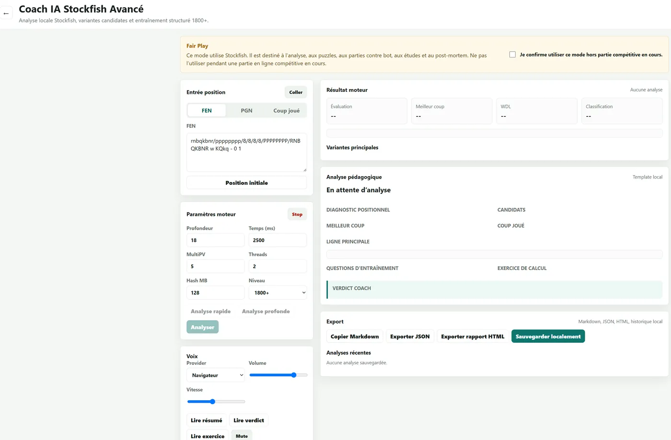Choose the Analyse profonde preset
The height and width of the screenshot is (440, 671).
click(266, 311)
